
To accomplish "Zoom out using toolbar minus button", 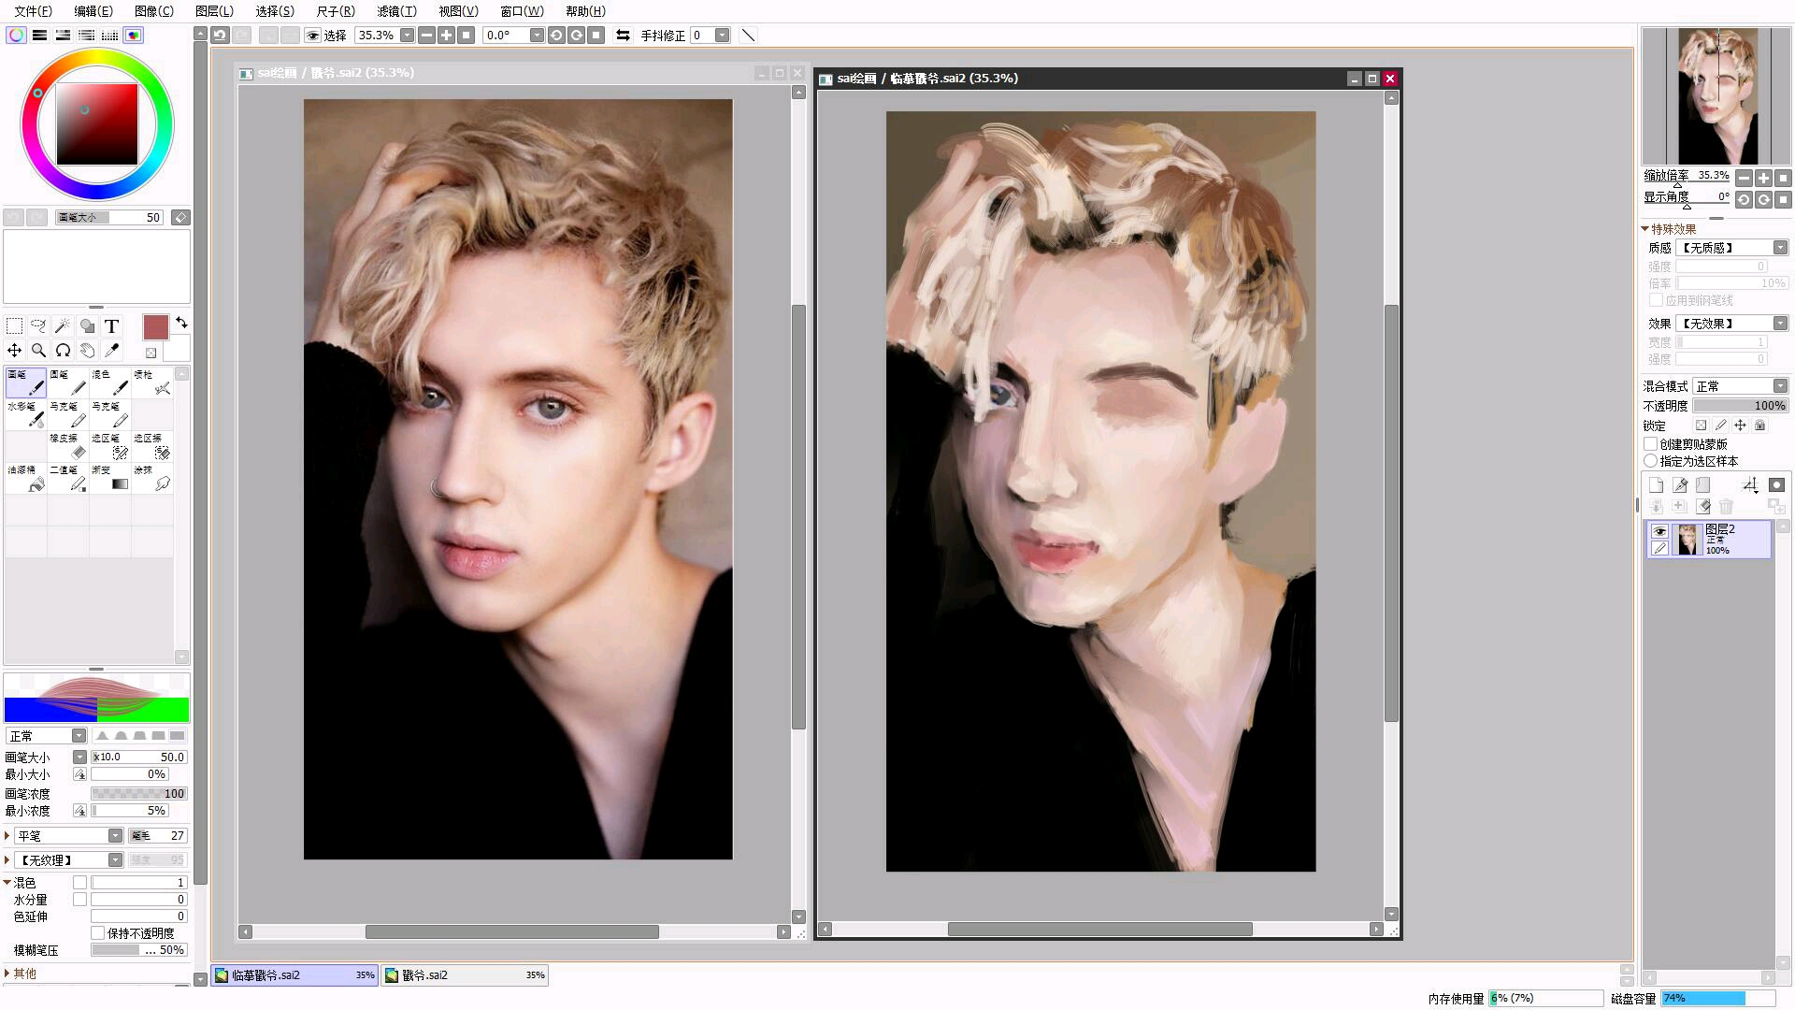I will (x=426, y=35).
